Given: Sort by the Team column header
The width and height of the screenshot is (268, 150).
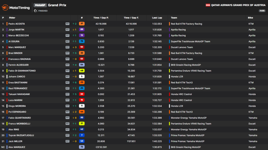Looking at the screenshot, I should pyautogui.click(x=174, y=18).
